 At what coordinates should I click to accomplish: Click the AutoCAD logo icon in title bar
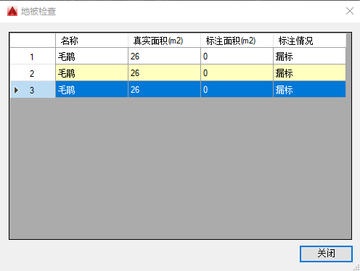12,11
